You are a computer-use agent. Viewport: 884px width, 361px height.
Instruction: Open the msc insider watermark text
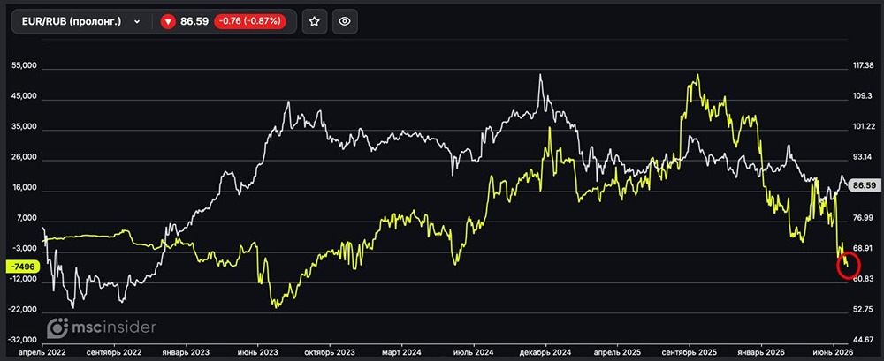click(112, 327)
